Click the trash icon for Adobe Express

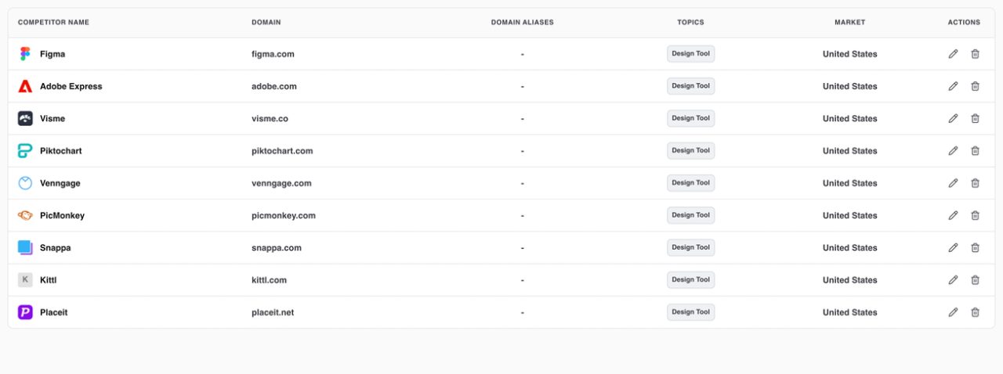(975, 86)
